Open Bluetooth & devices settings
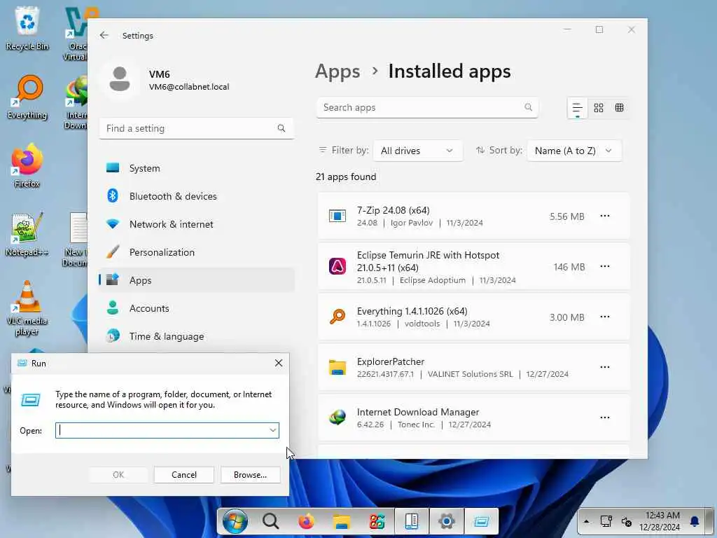The image size is (717, 538). pyautogui.click(x=197, y=196)
